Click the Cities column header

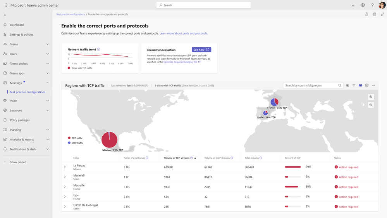click(76, 158)
